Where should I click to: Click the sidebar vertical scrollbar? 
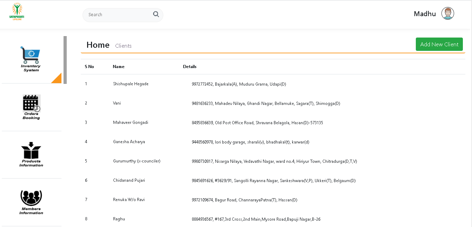tap(65, 60)
